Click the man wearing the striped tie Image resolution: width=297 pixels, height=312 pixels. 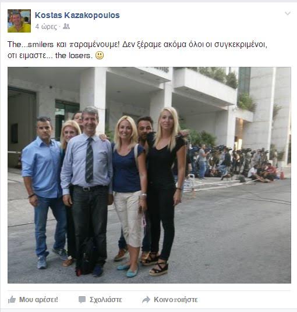point(87,189)
